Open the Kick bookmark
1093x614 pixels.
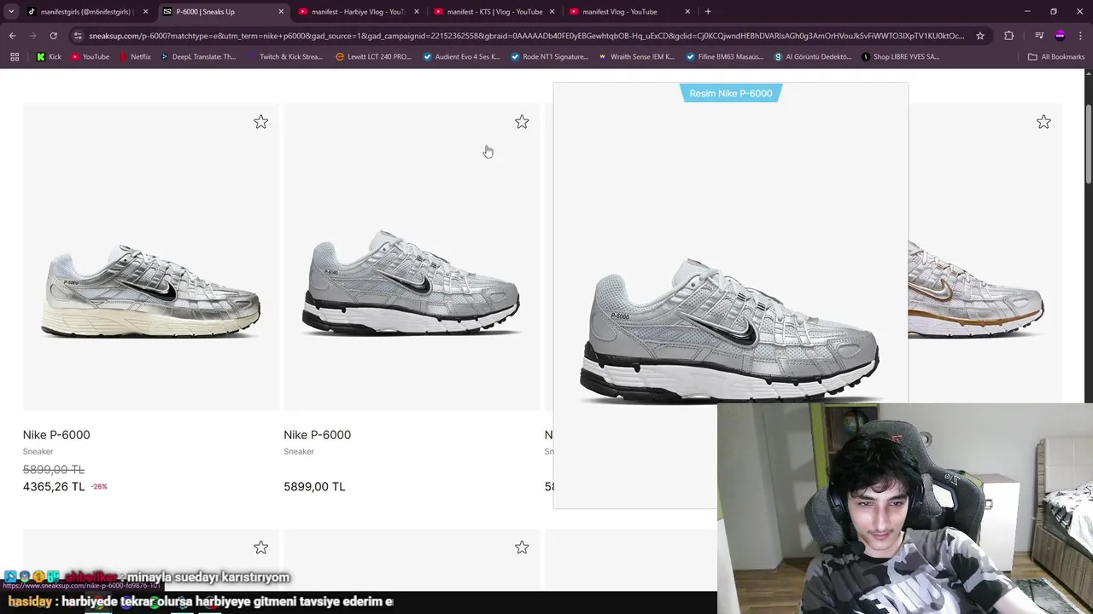(x=49, y=56)
